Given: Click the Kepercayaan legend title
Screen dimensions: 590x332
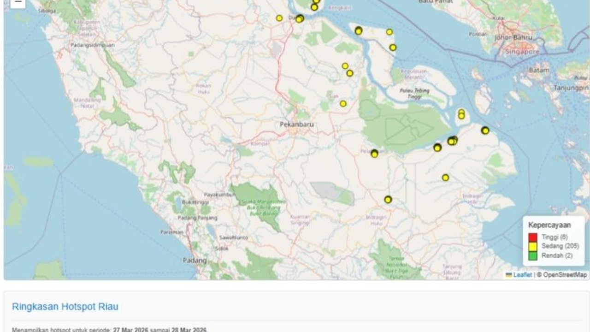Looking at the screenshot, I should pyautogui.click(x=549, y=225).
